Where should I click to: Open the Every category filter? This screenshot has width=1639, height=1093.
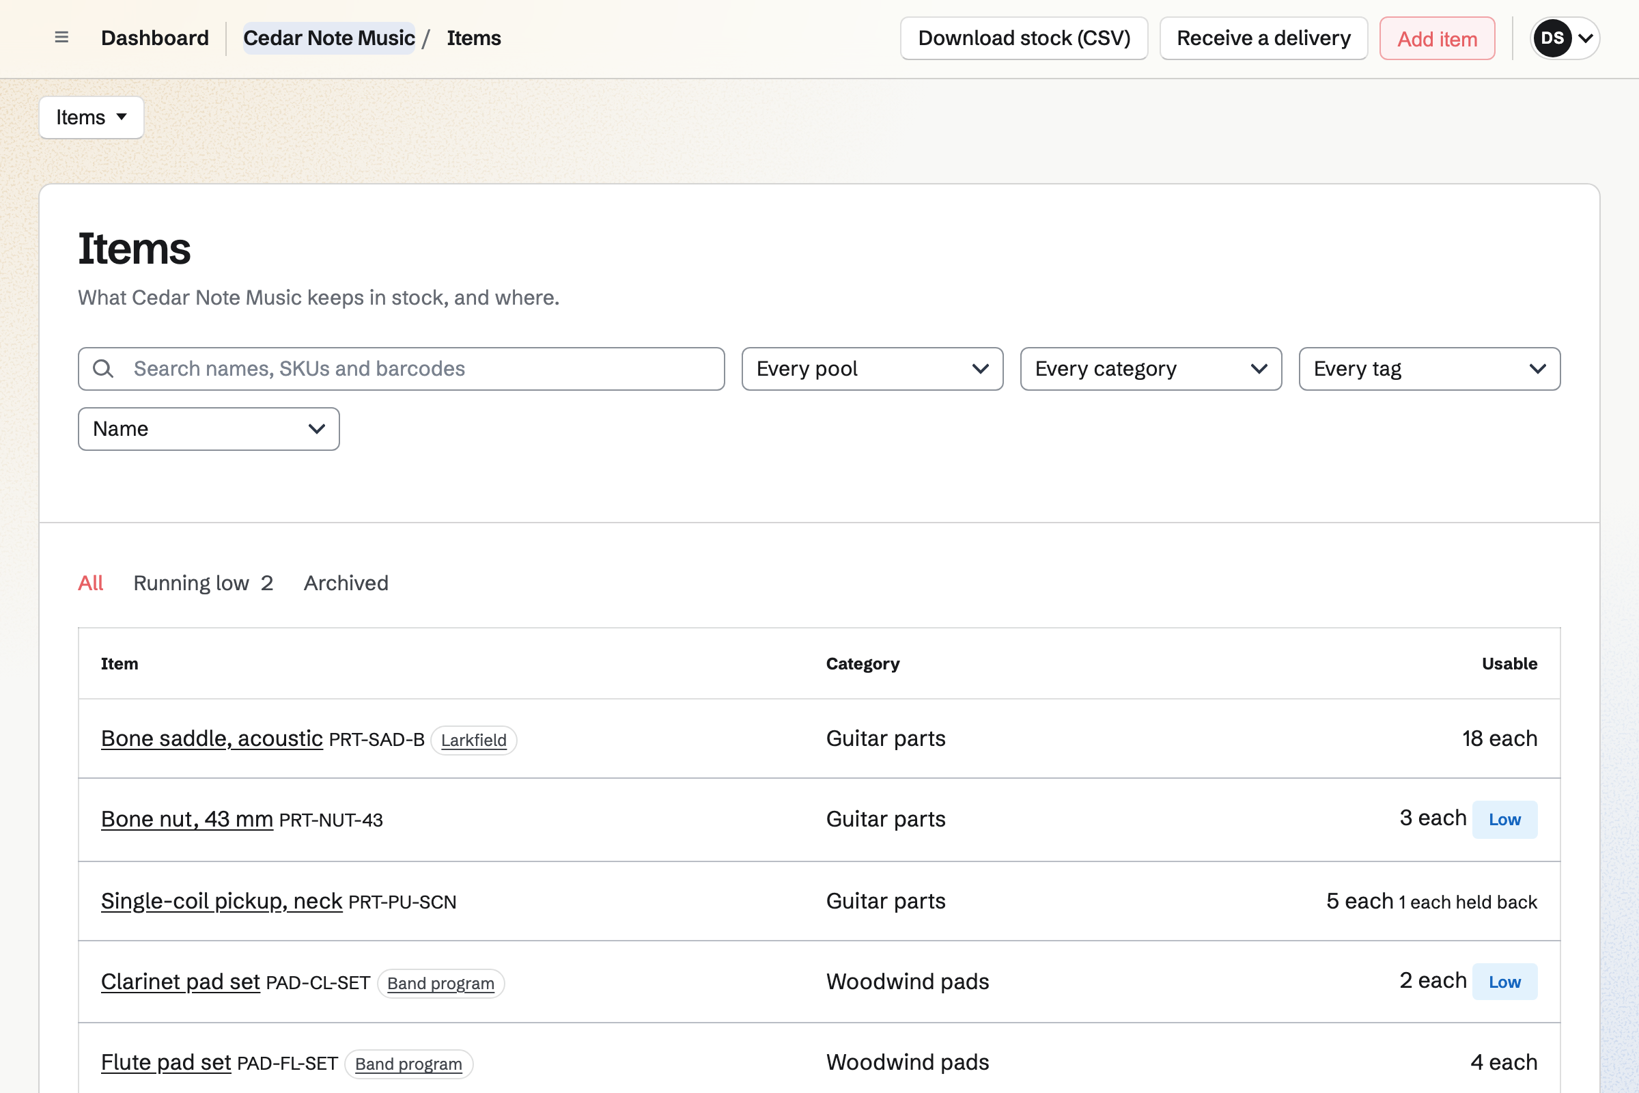tap(1151, 369)
